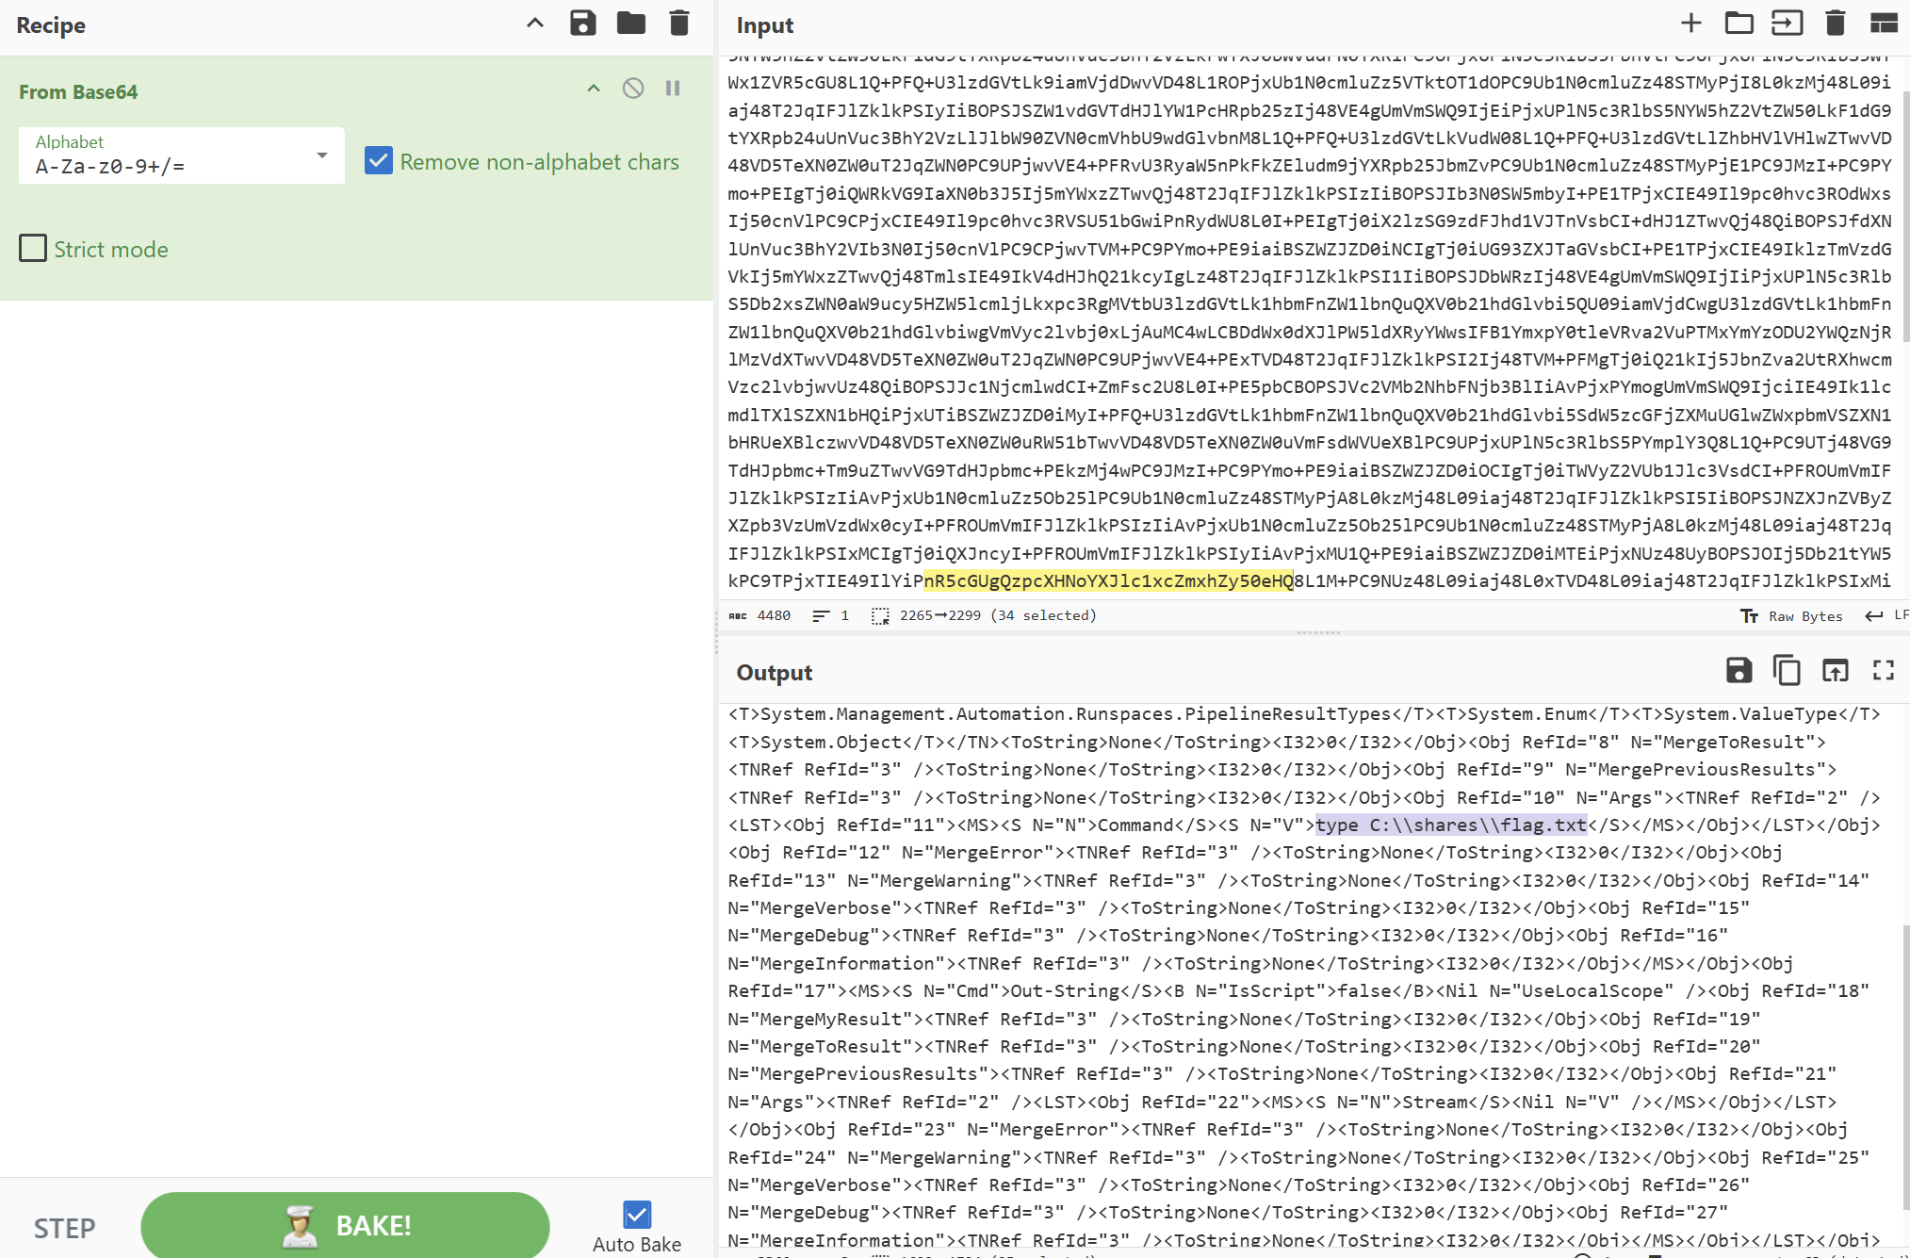Save the current recipe
The width and height of the screenshot is (1910, 1258).
583,24
